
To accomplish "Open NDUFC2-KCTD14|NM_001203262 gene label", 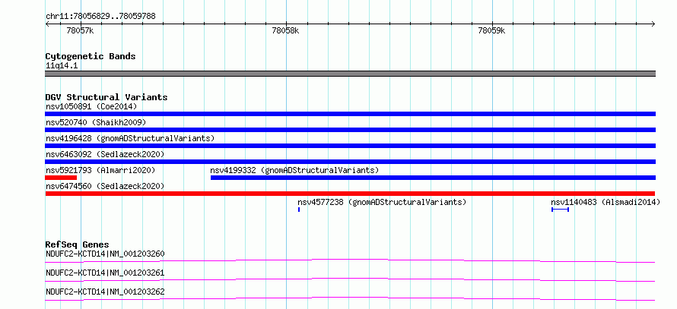I will coord(105,292).
